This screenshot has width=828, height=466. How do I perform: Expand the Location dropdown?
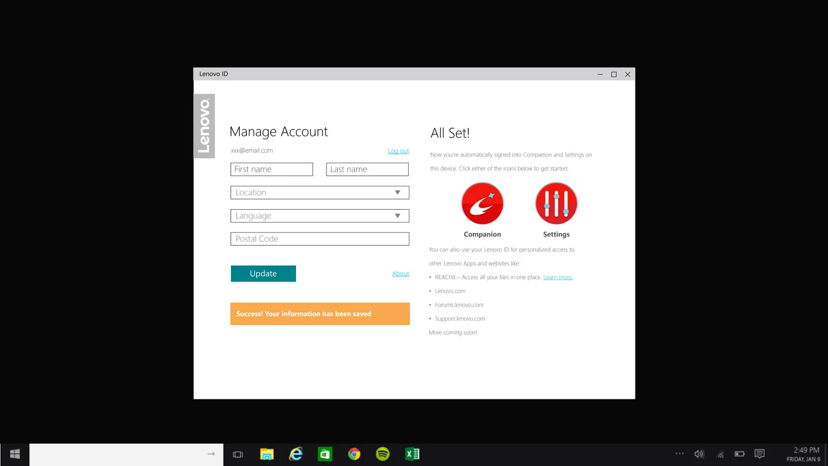320,193
